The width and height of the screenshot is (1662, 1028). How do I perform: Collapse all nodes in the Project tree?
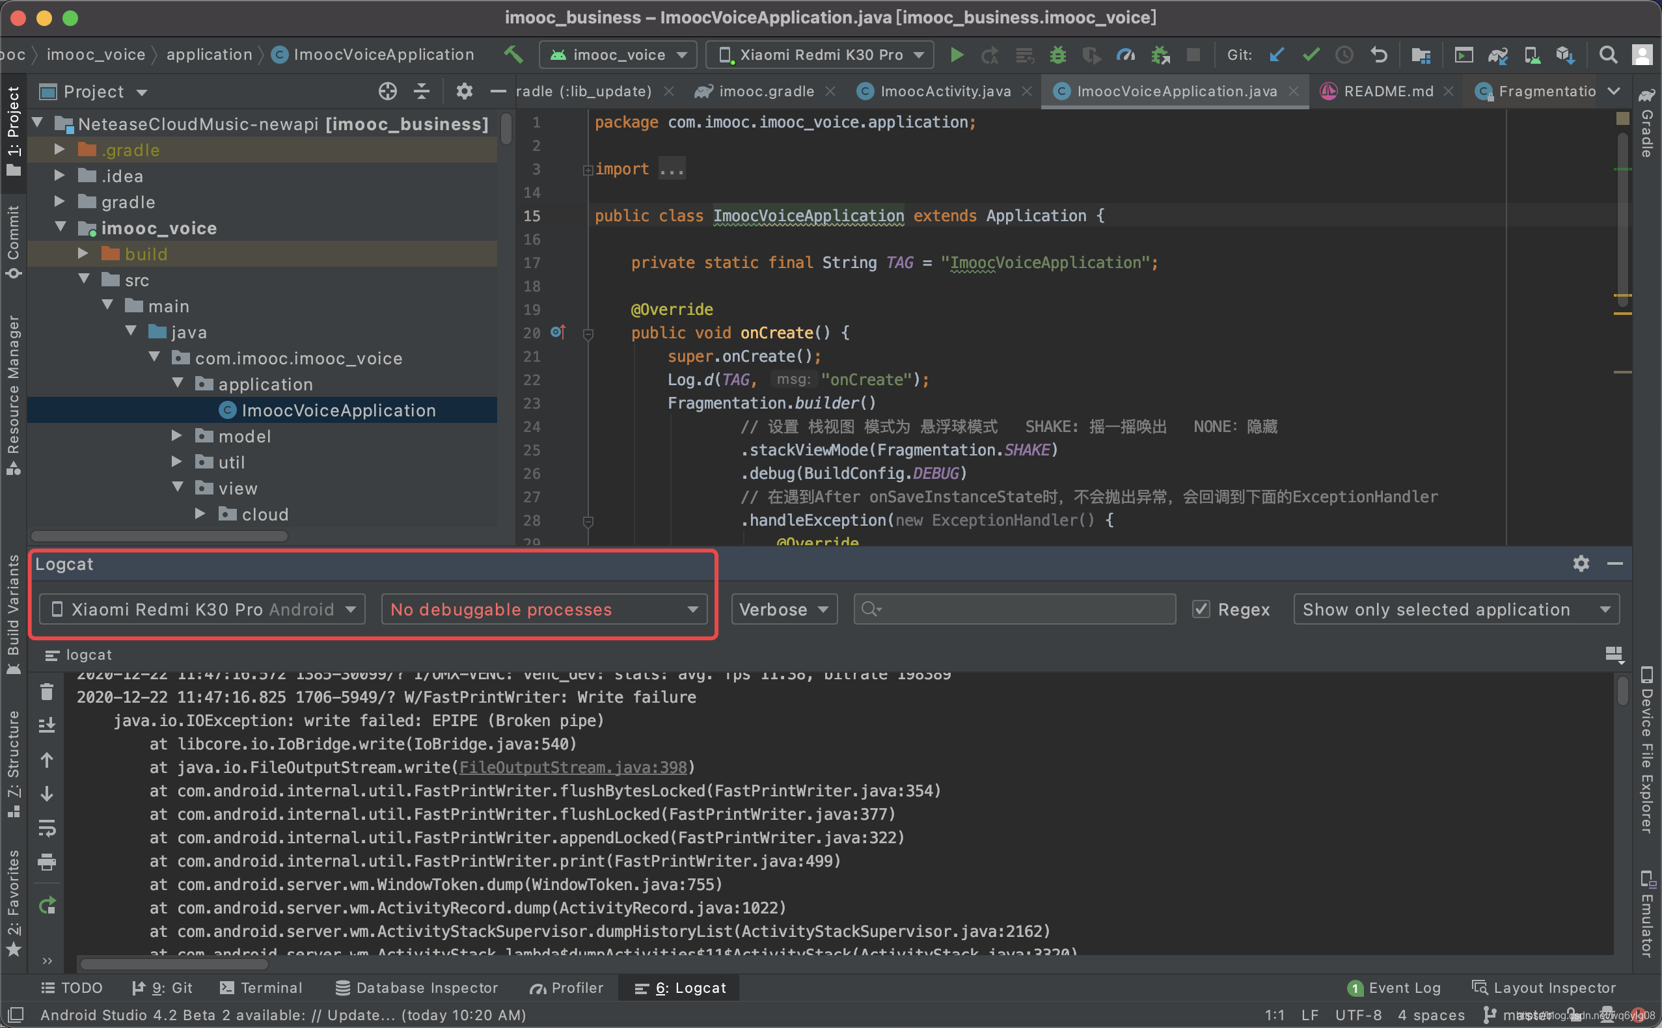(x=421, y=91)
